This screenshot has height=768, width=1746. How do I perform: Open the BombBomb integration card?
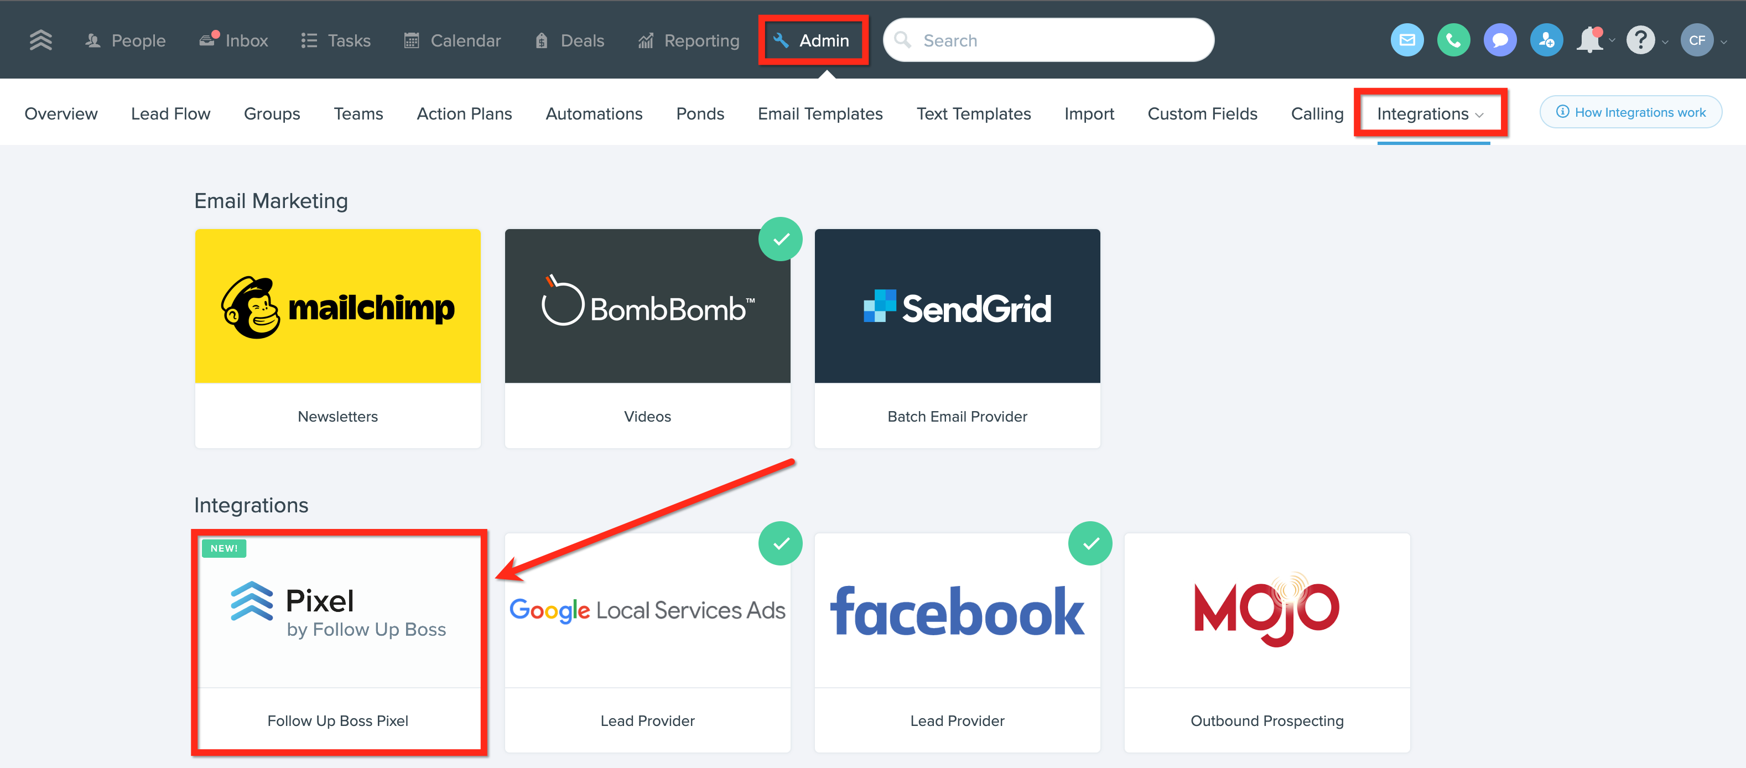tap(647, 338)
